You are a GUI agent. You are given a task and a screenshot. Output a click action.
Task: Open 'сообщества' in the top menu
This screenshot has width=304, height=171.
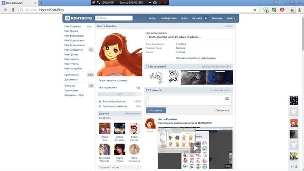[168, 18]
